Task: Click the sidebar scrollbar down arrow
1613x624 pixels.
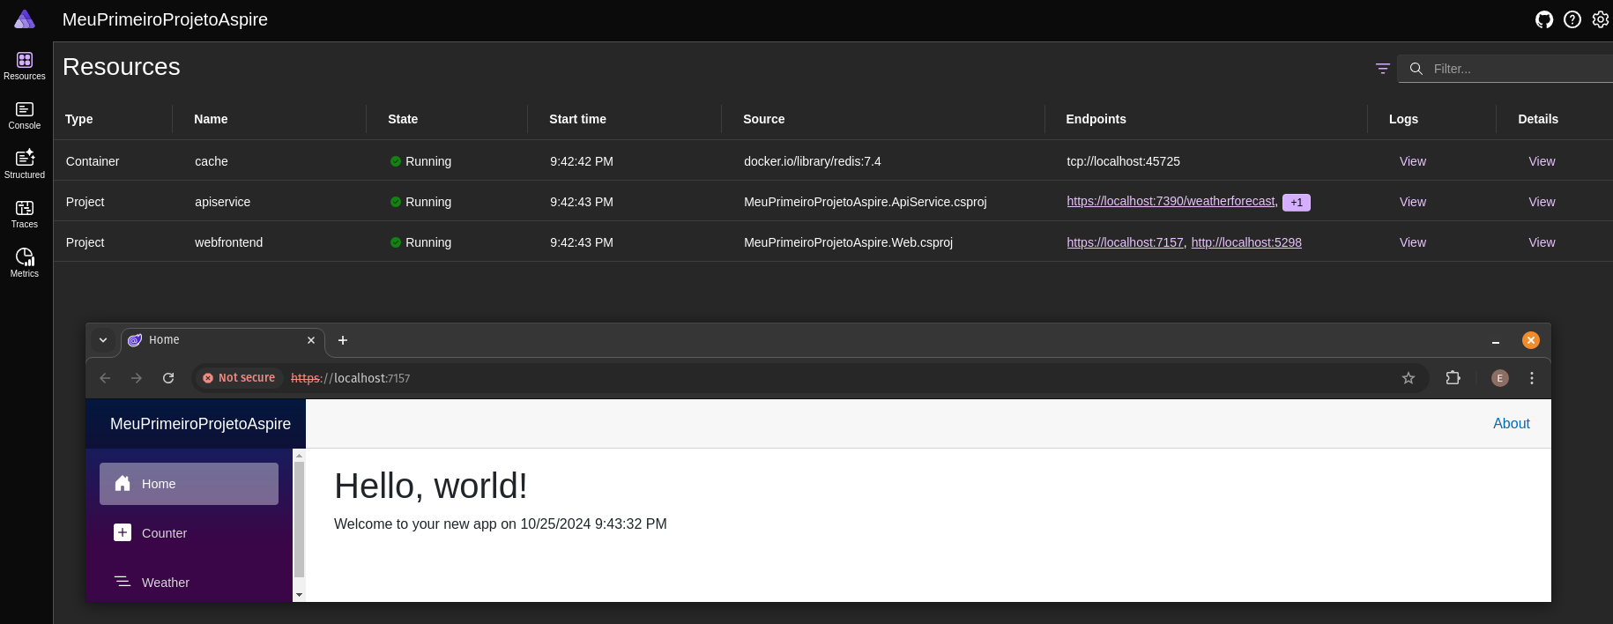Action: [x=299, y=595]
